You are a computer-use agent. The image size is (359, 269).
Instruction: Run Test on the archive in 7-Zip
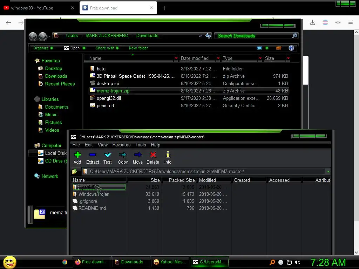[107, 158]
